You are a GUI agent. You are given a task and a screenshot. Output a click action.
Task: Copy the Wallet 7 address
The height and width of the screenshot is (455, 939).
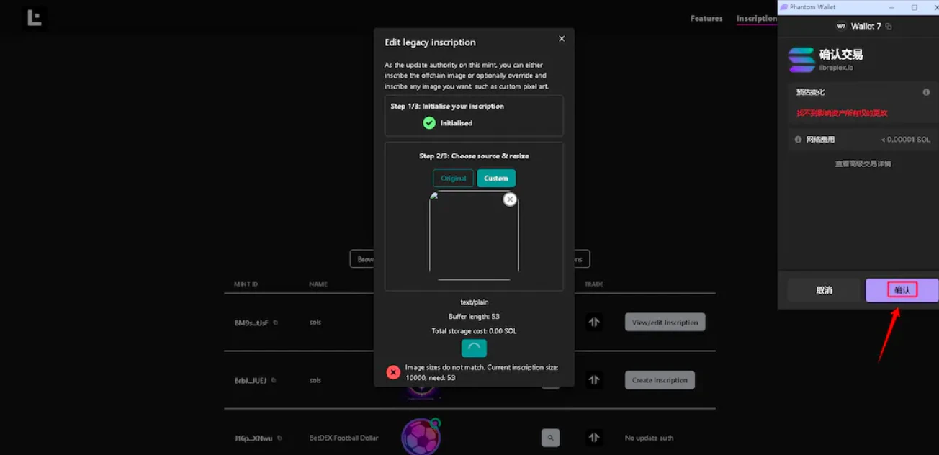click(889, 27)
